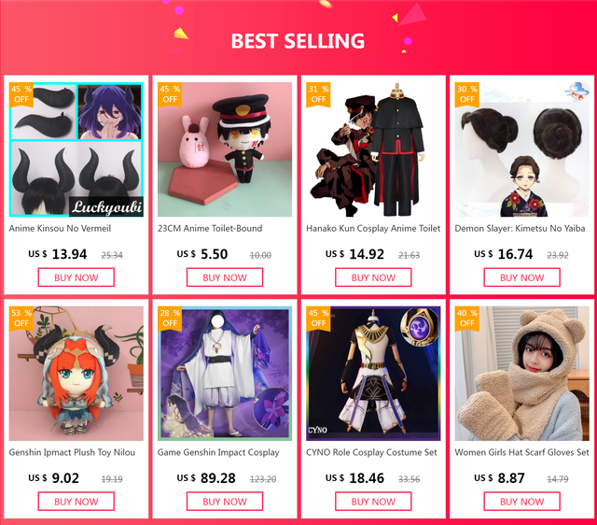Image resolution: width=597 pixels, height=525 pixels.
Task: Open the Women Girls Hat Scarf Gloves Set title
Action: tap(521, 452)
